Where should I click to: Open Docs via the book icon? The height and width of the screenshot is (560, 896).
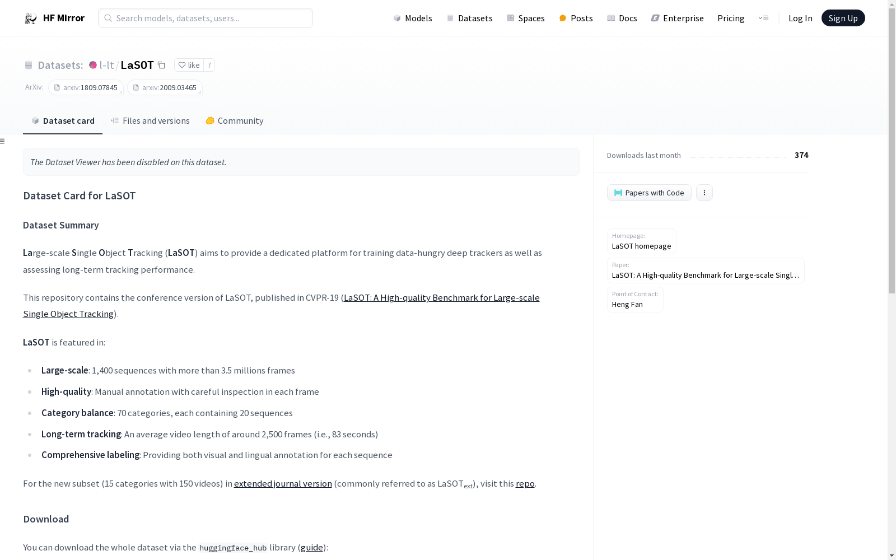tap(611, 18)
